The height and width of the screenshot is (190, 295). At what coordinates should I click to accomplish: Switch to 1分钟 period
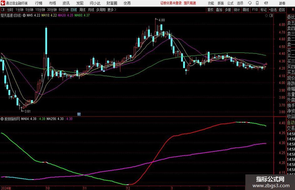click(x=19, y=10)
